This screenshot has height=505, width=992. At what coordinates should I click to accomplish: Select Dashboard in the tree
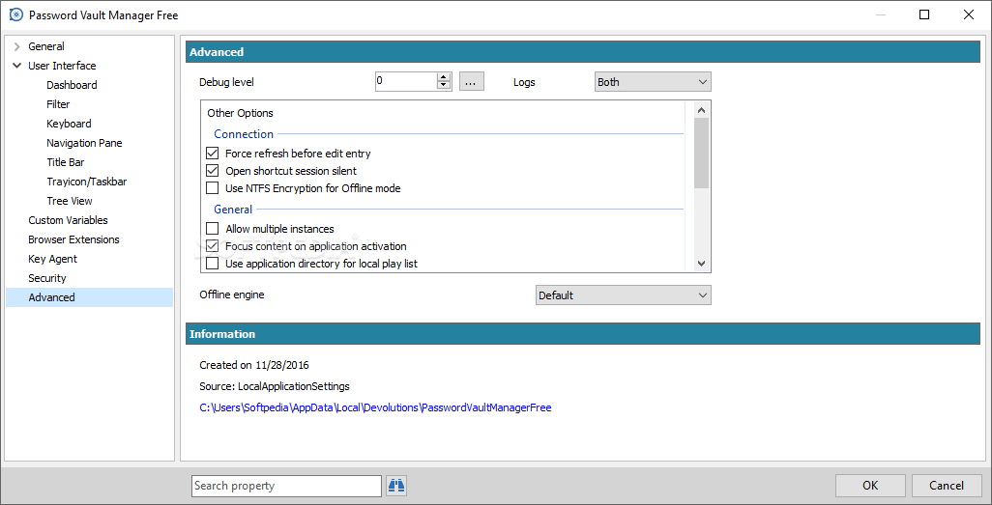pyautogui.click(x=72, y=85)
